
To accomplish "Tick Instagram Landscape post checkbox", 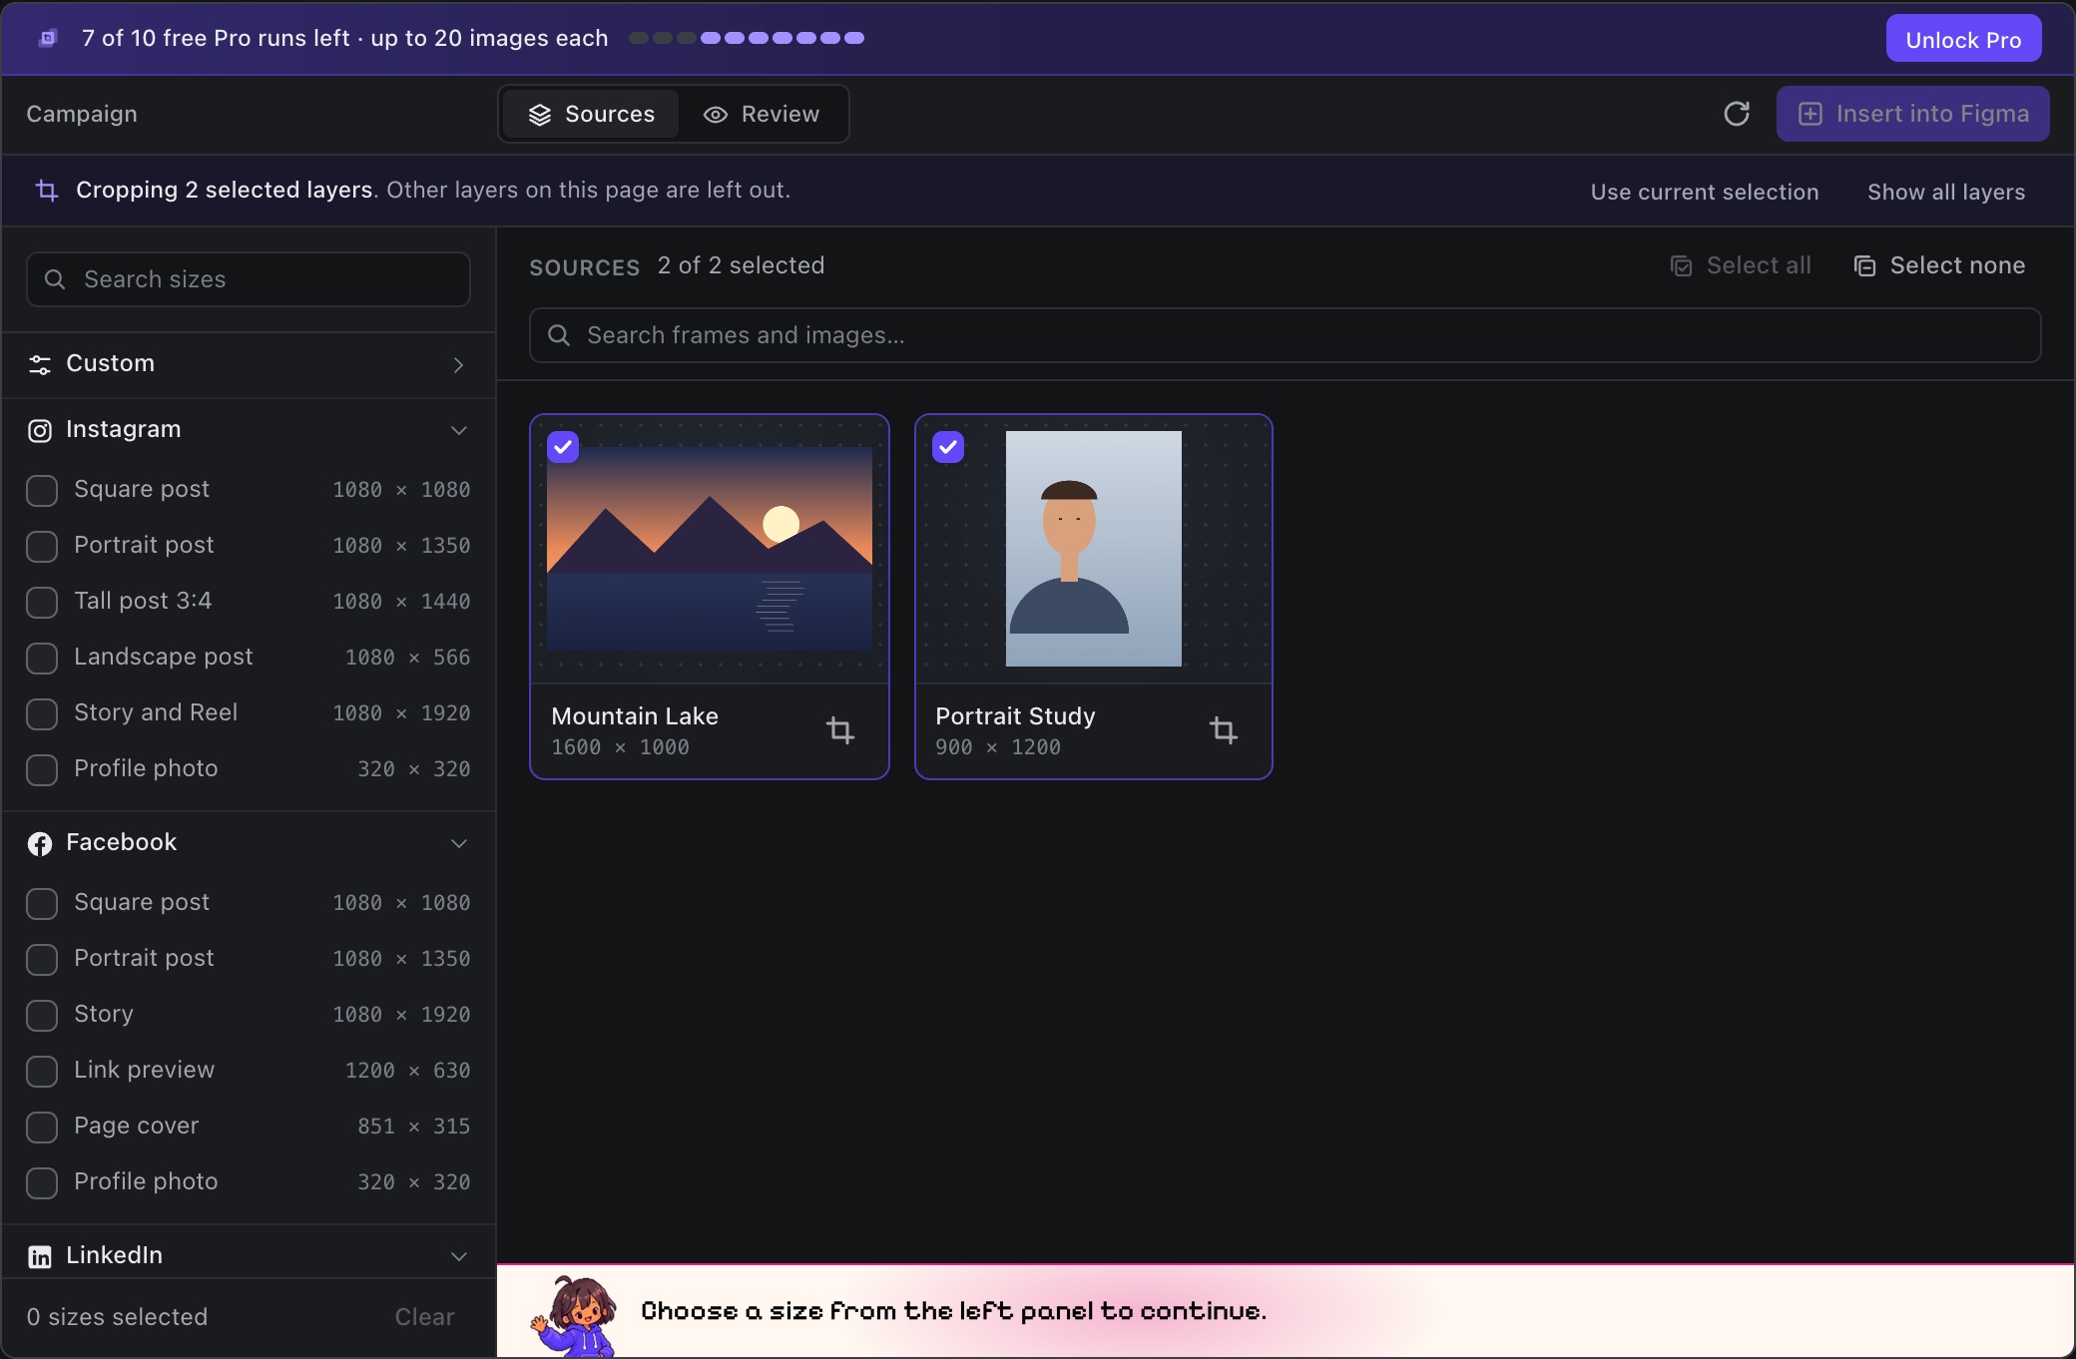I will [42, 658].
